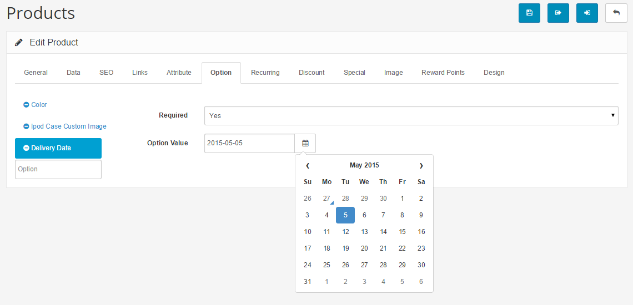
Task: Switch to the General tab
Action: [x=36, y=73]
